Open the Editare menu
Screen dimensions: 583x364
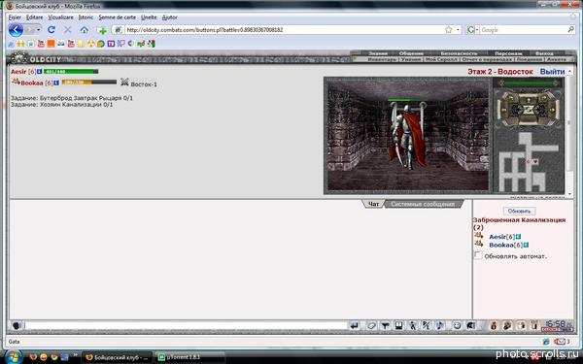pos(34,17)
